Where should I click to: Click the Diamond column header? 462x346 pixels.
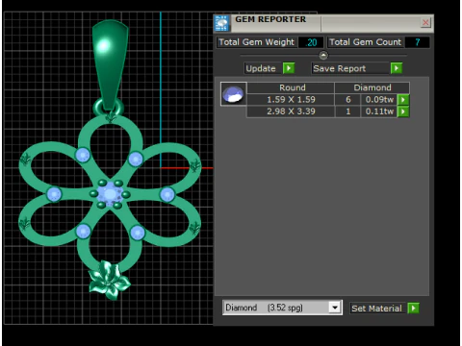coord(372,87)
